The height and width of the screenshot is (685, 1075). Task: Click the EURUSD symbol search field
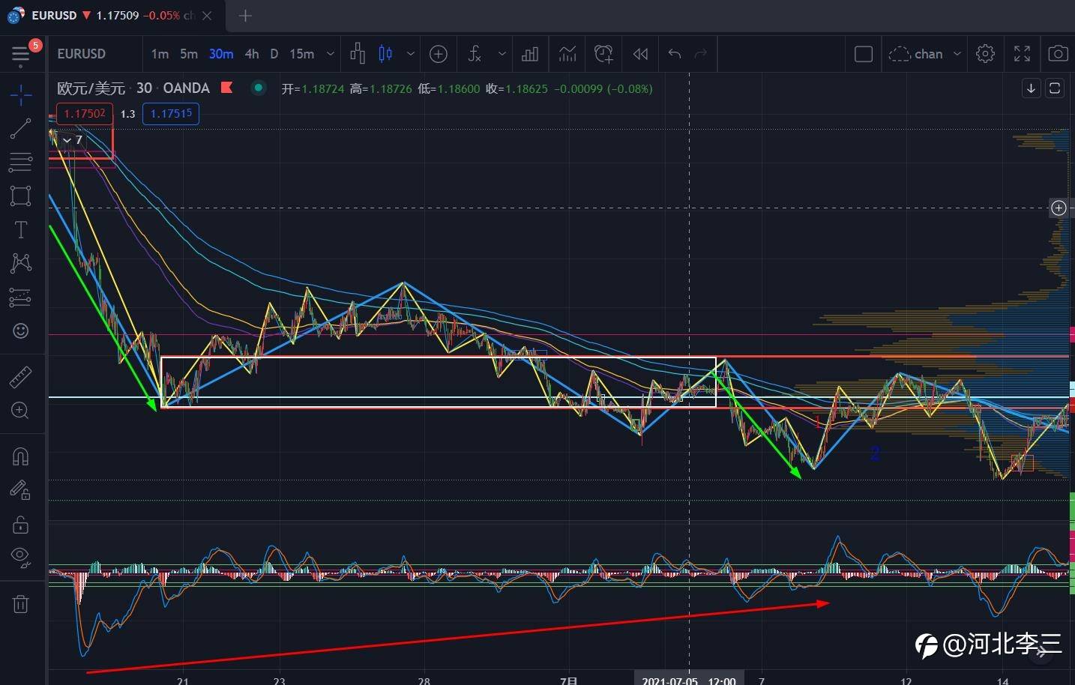coord(82,54)
